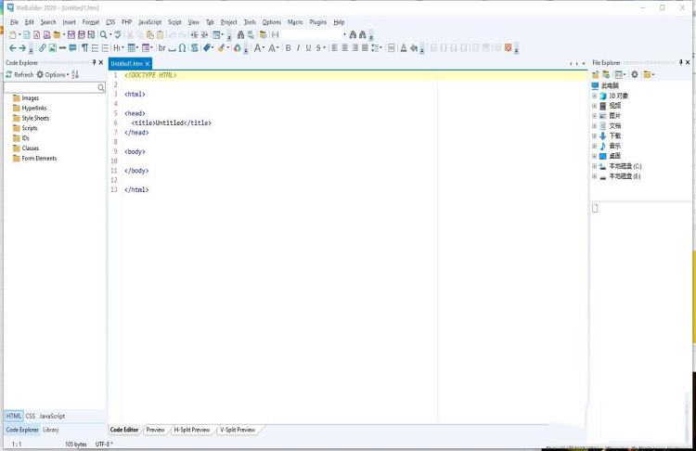This screenshot has height=451, width=696.
Task: Click the Spell check icon
Action: [118, 34]
